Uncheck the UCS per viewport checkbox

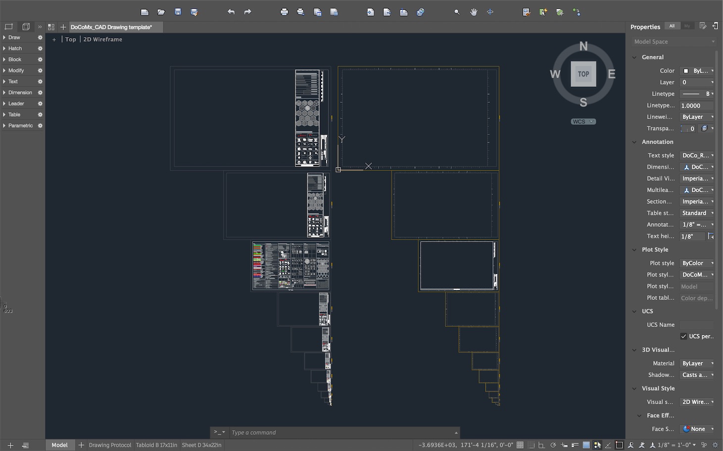pos(684,336)
